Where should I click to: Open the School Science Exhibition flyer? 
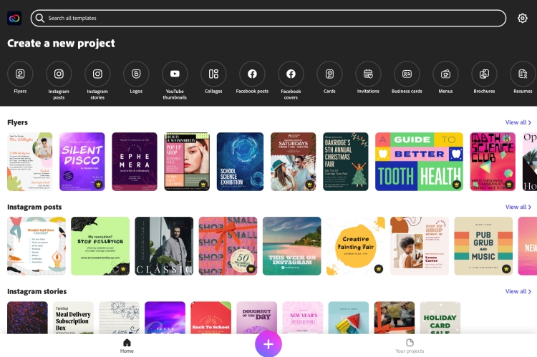240,162
